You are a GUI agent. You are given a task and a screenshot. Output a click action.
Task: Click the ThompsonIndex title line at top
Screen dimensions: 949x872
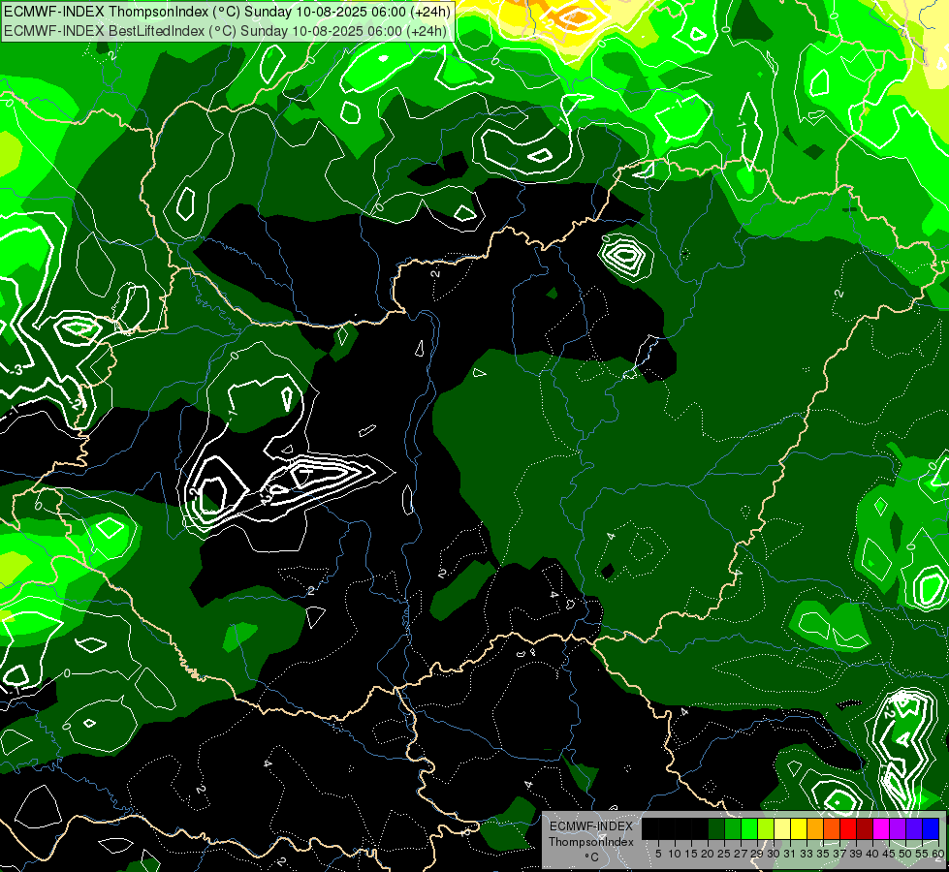[227, 11]
